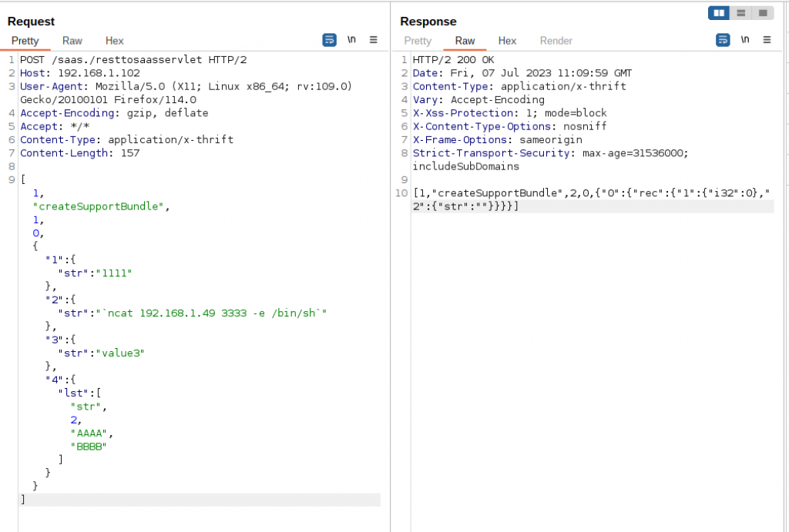Open the Hex tab in Request panel
This screenshot has width=789, height=532.
pos(114,41)
